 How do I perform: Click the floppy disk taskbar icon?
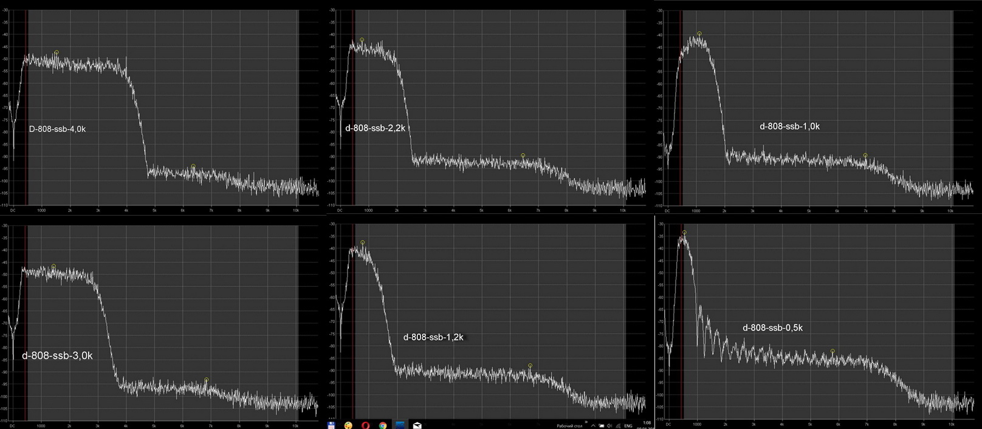[x=331, y=425]
